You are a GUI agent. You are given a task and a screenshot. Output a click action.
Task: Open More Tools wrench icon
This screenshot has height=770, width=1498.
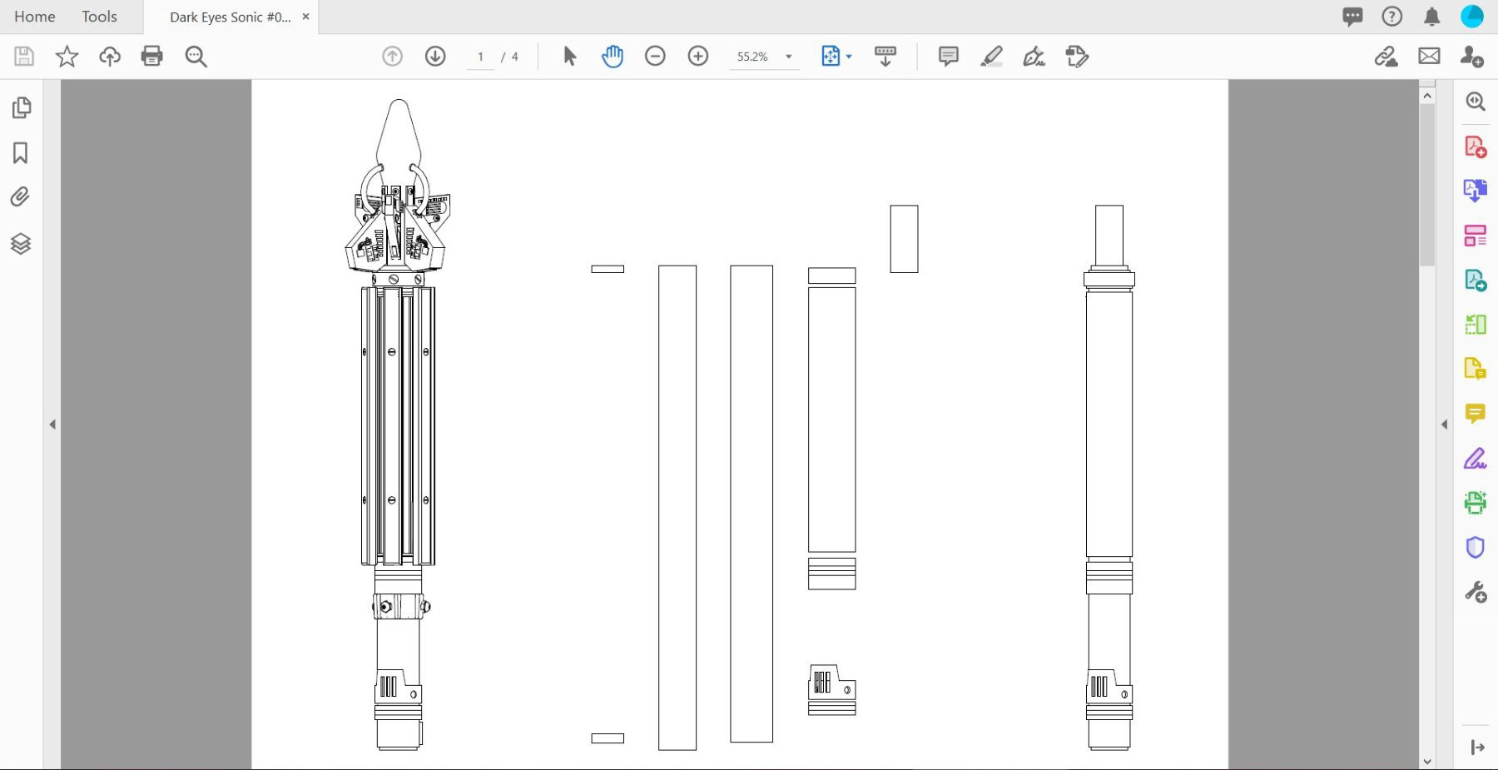pyautogui.click(x=1476, y=592)
